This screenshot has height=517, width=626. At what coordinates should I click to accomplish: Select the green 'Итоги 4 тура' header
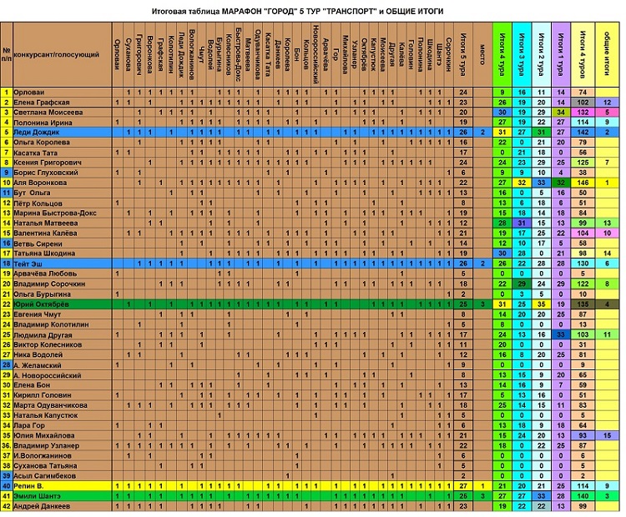[x=502, y=54]
